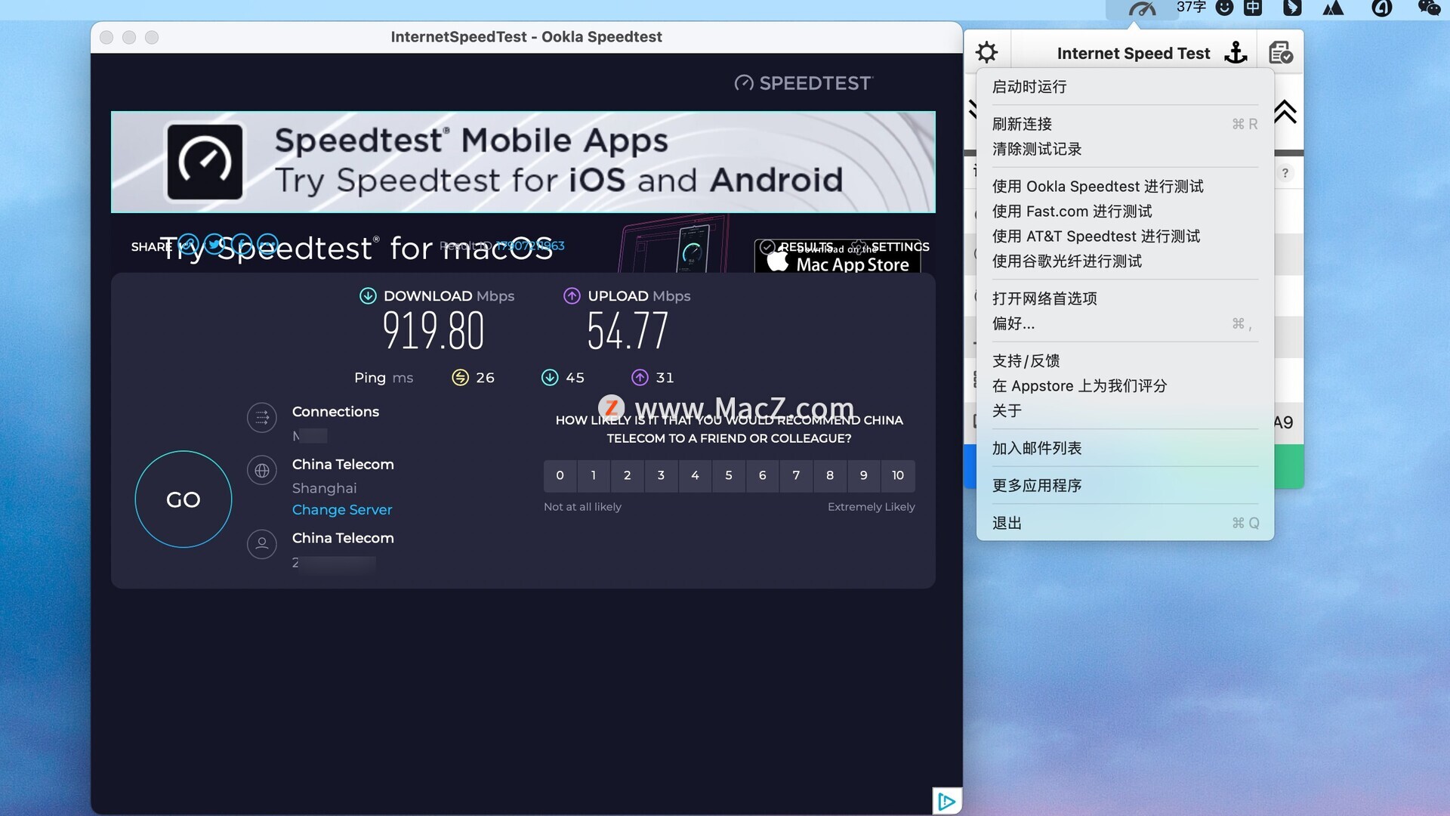This screenshot has width=1450, height=816.
Task: Open 打开网络首选项
Action: (x=1125, y=298)
